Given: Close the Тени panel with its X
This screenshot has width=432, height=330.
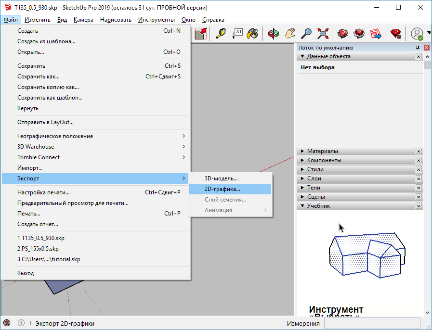Looking at the screenshot, I should [x=419, y=188].
